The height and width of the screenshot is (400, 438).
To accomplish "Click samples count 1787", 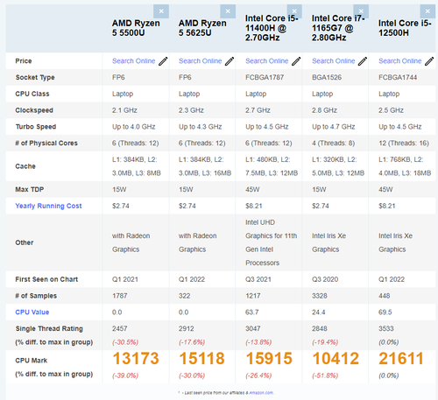I will (120, 296).
